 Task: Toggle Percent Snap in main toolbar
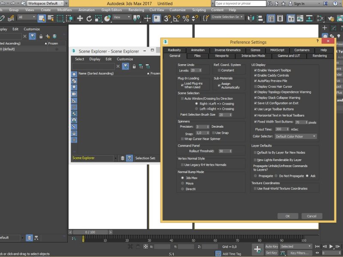click(186, 18)
